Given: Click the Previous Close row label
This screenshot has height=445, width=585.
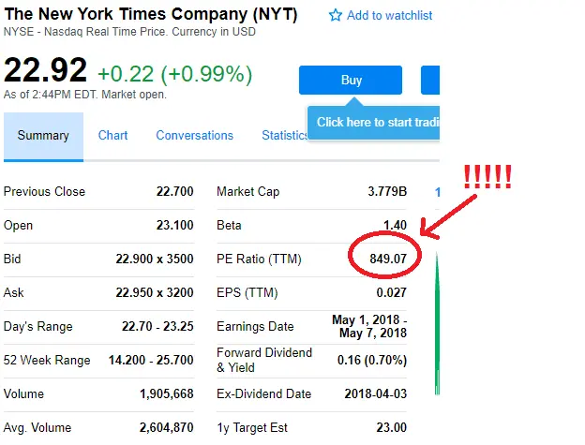Looking at the screenshot, I should coord(44,191).
